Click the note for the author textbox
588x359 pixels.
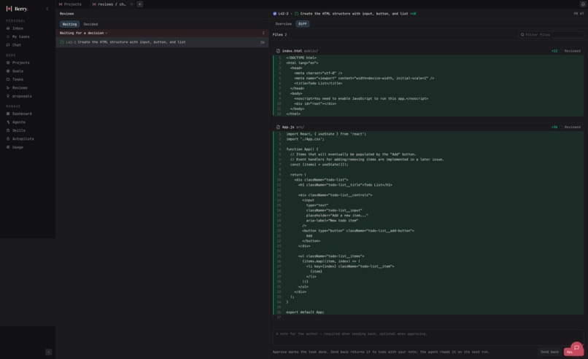click(x=428, y=338)
